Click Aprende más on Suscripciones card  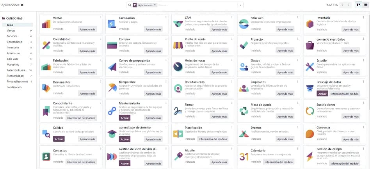tap(351, 117)
